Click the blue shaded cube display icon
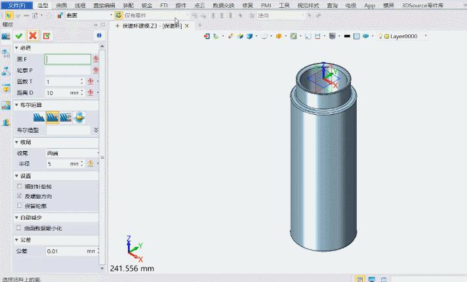This screenshot has height=282, width=467. pos(250,36)
